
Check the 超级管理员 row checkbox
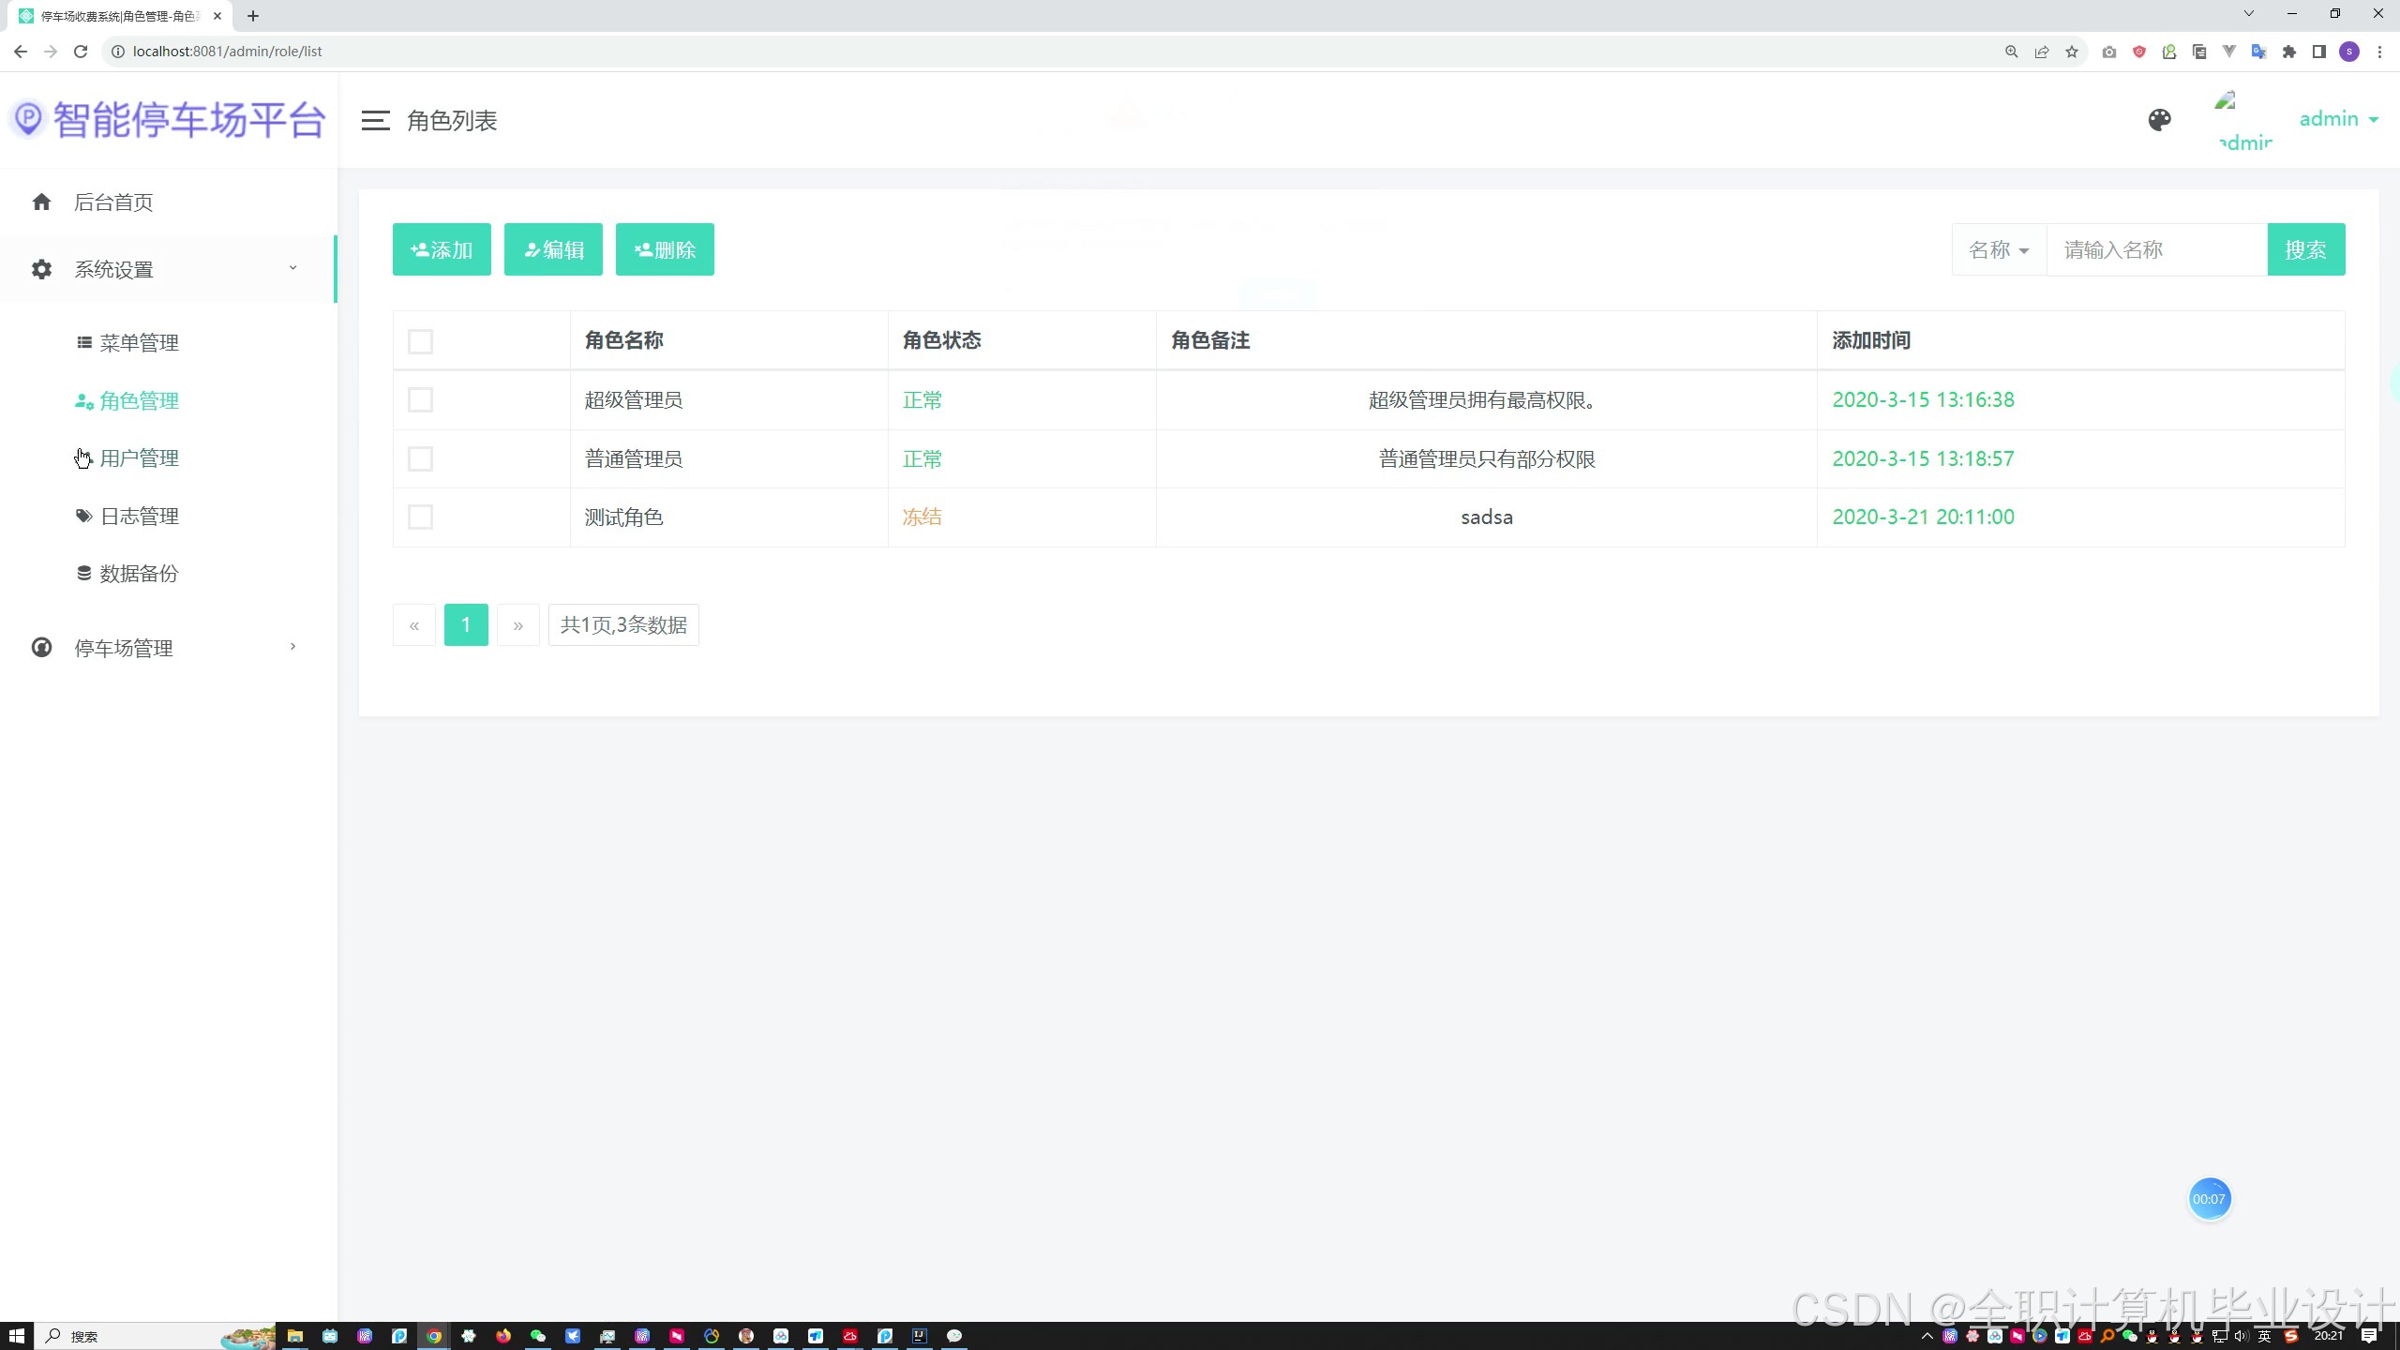420,400
